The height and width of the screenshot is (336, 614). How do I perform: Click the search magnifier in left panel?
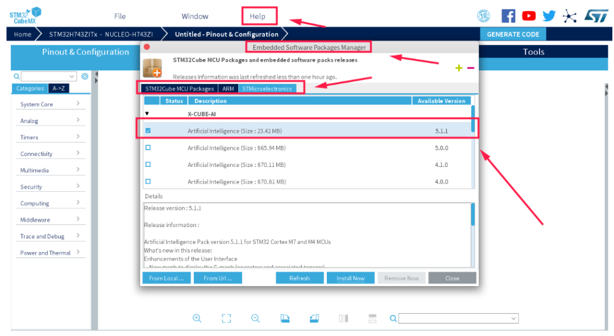16,76
